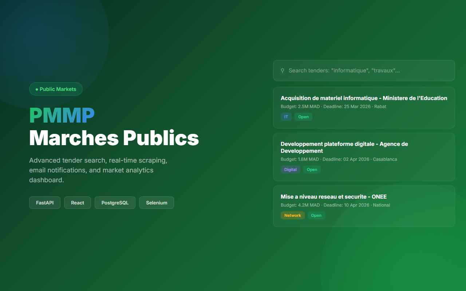
Task: Click the green dot in Public Markets badge
Action: [x=37, y=89]
